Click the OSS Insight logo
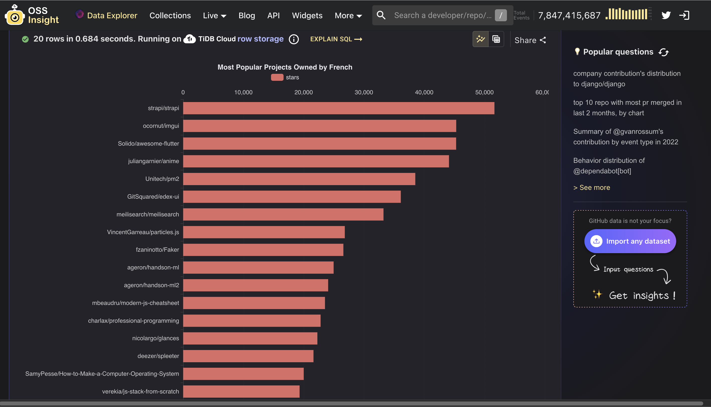Viewport: 711px width, 407px height. point(32,15)
